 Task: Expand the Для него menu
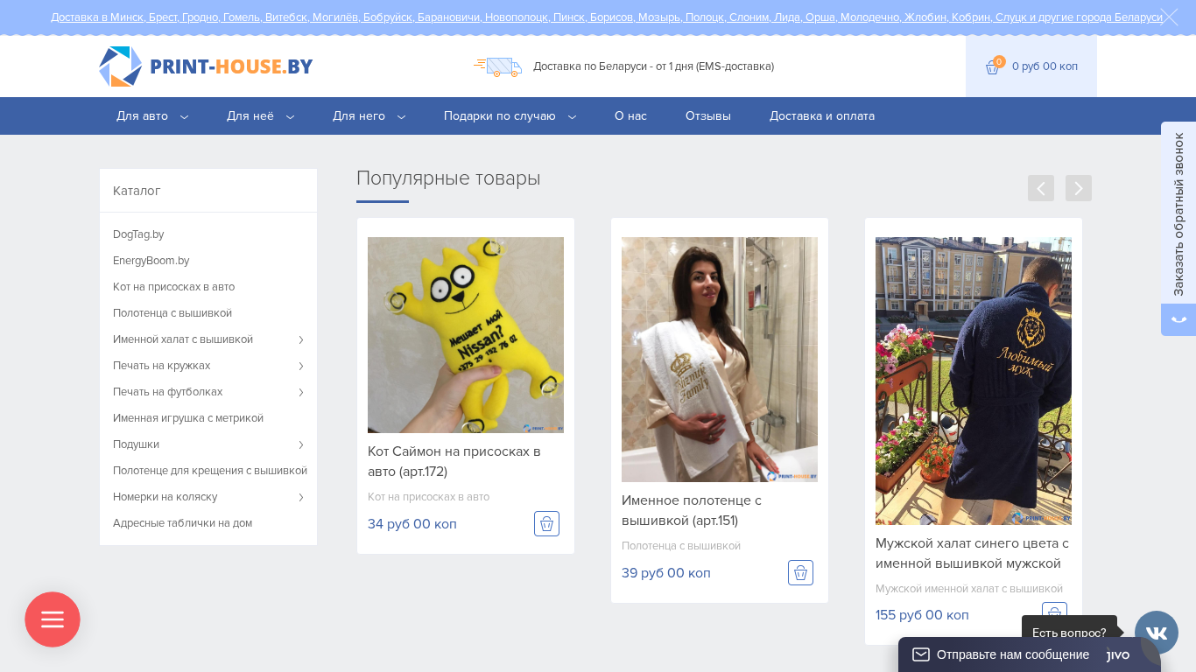pyautogui.click(x=369, y=116)
